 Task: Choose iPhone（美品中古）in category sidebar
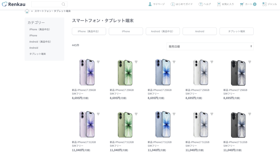coord(40,29)
